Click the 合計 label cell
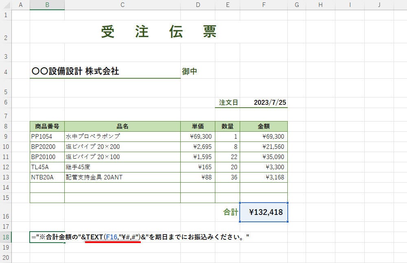This screenshot has width=407, height=263. [228, 212]
